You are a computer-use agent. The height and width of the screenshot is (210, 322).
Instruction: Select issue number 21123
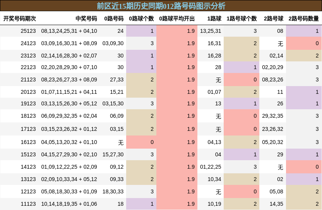coord(28,80)
